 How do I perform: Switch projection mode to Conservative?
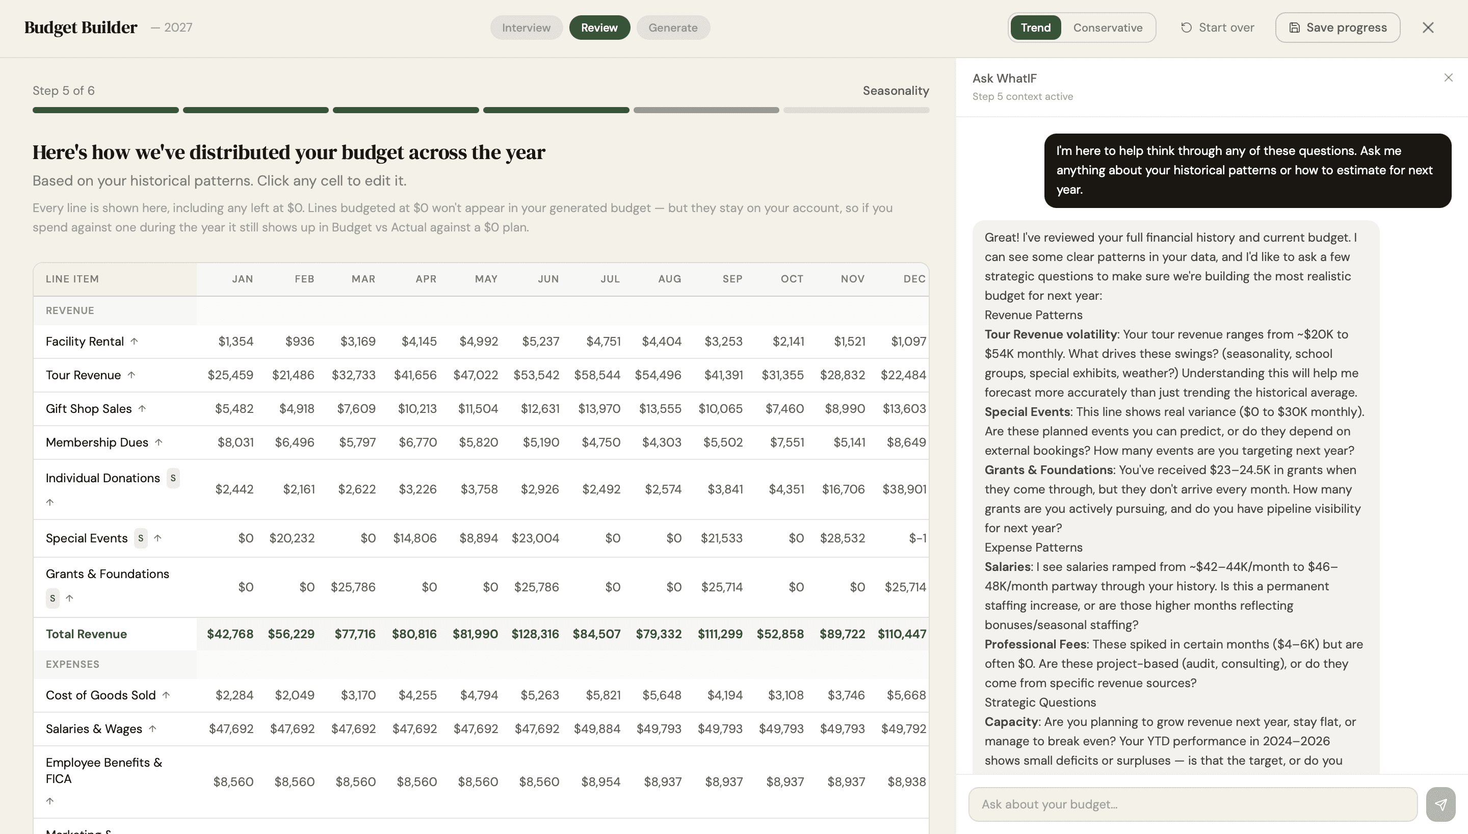tap(1107, 28)
